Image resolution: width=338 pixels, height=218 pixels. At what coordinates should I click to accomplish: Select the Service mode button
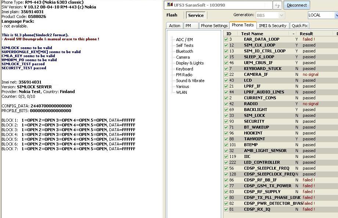click(196, 15)
